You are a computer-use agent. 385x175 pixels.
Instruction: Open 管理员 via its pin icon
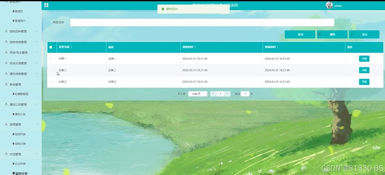(x=13, y=11)
